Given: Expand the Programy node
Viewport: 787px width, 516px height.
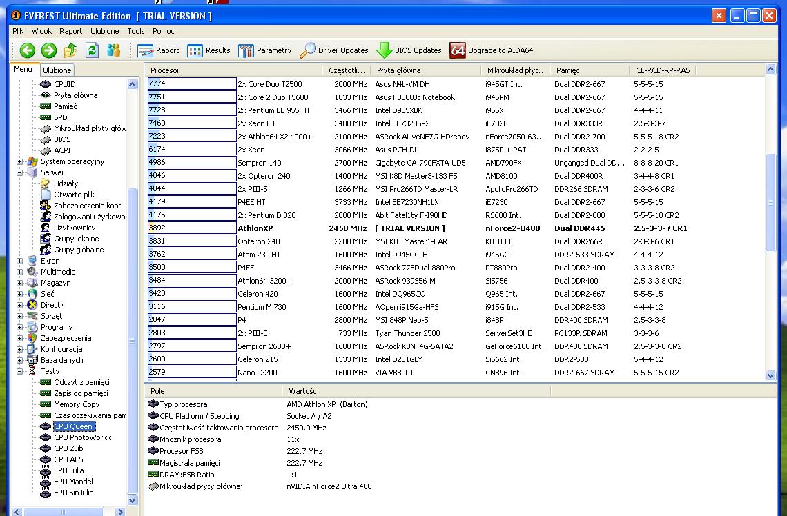Looking at the screenshot, I should point(19,327).
